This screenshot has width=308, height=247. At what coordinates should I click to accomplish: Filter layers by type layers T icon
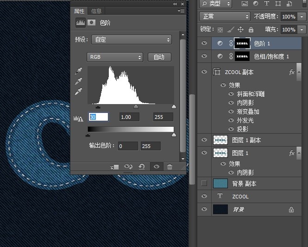(x=267, y=4)
